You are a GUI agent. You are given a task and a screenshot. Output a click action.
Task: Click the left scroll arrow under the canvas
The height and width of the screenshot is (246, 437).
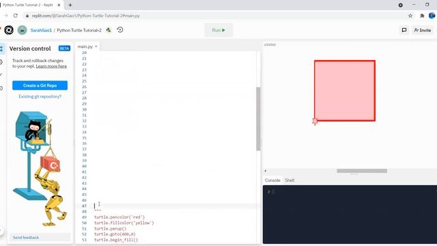pyautogui.click(x=266, y=171)
